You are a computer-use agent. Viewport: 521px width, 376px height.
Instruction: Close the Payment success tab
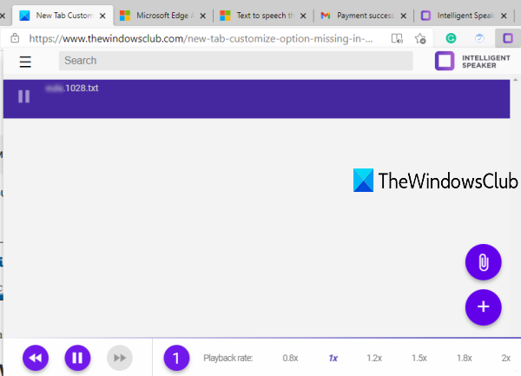pos(404,16)
